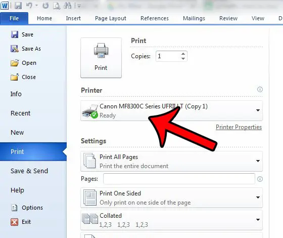This screenshot has width=283, height=238.
Task: Open Print Preview from Quick Access Toolbar
Action: 57,6
